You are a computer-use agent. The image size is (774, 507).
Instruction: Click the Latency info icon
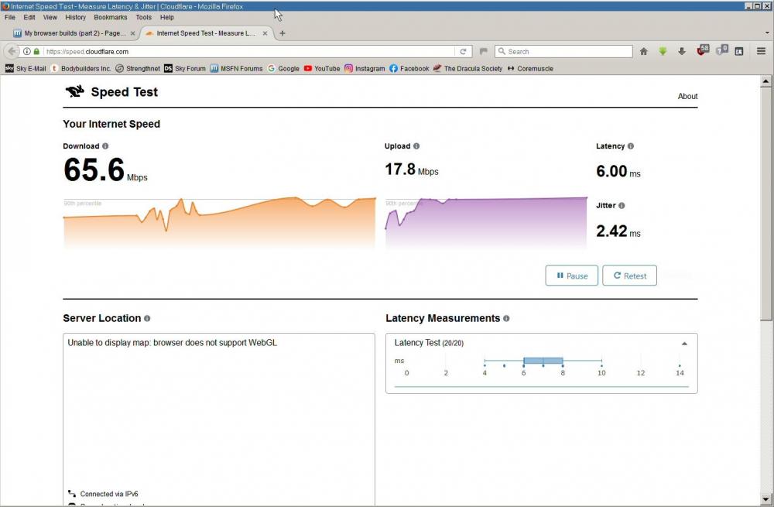click(x=631, y=146)
